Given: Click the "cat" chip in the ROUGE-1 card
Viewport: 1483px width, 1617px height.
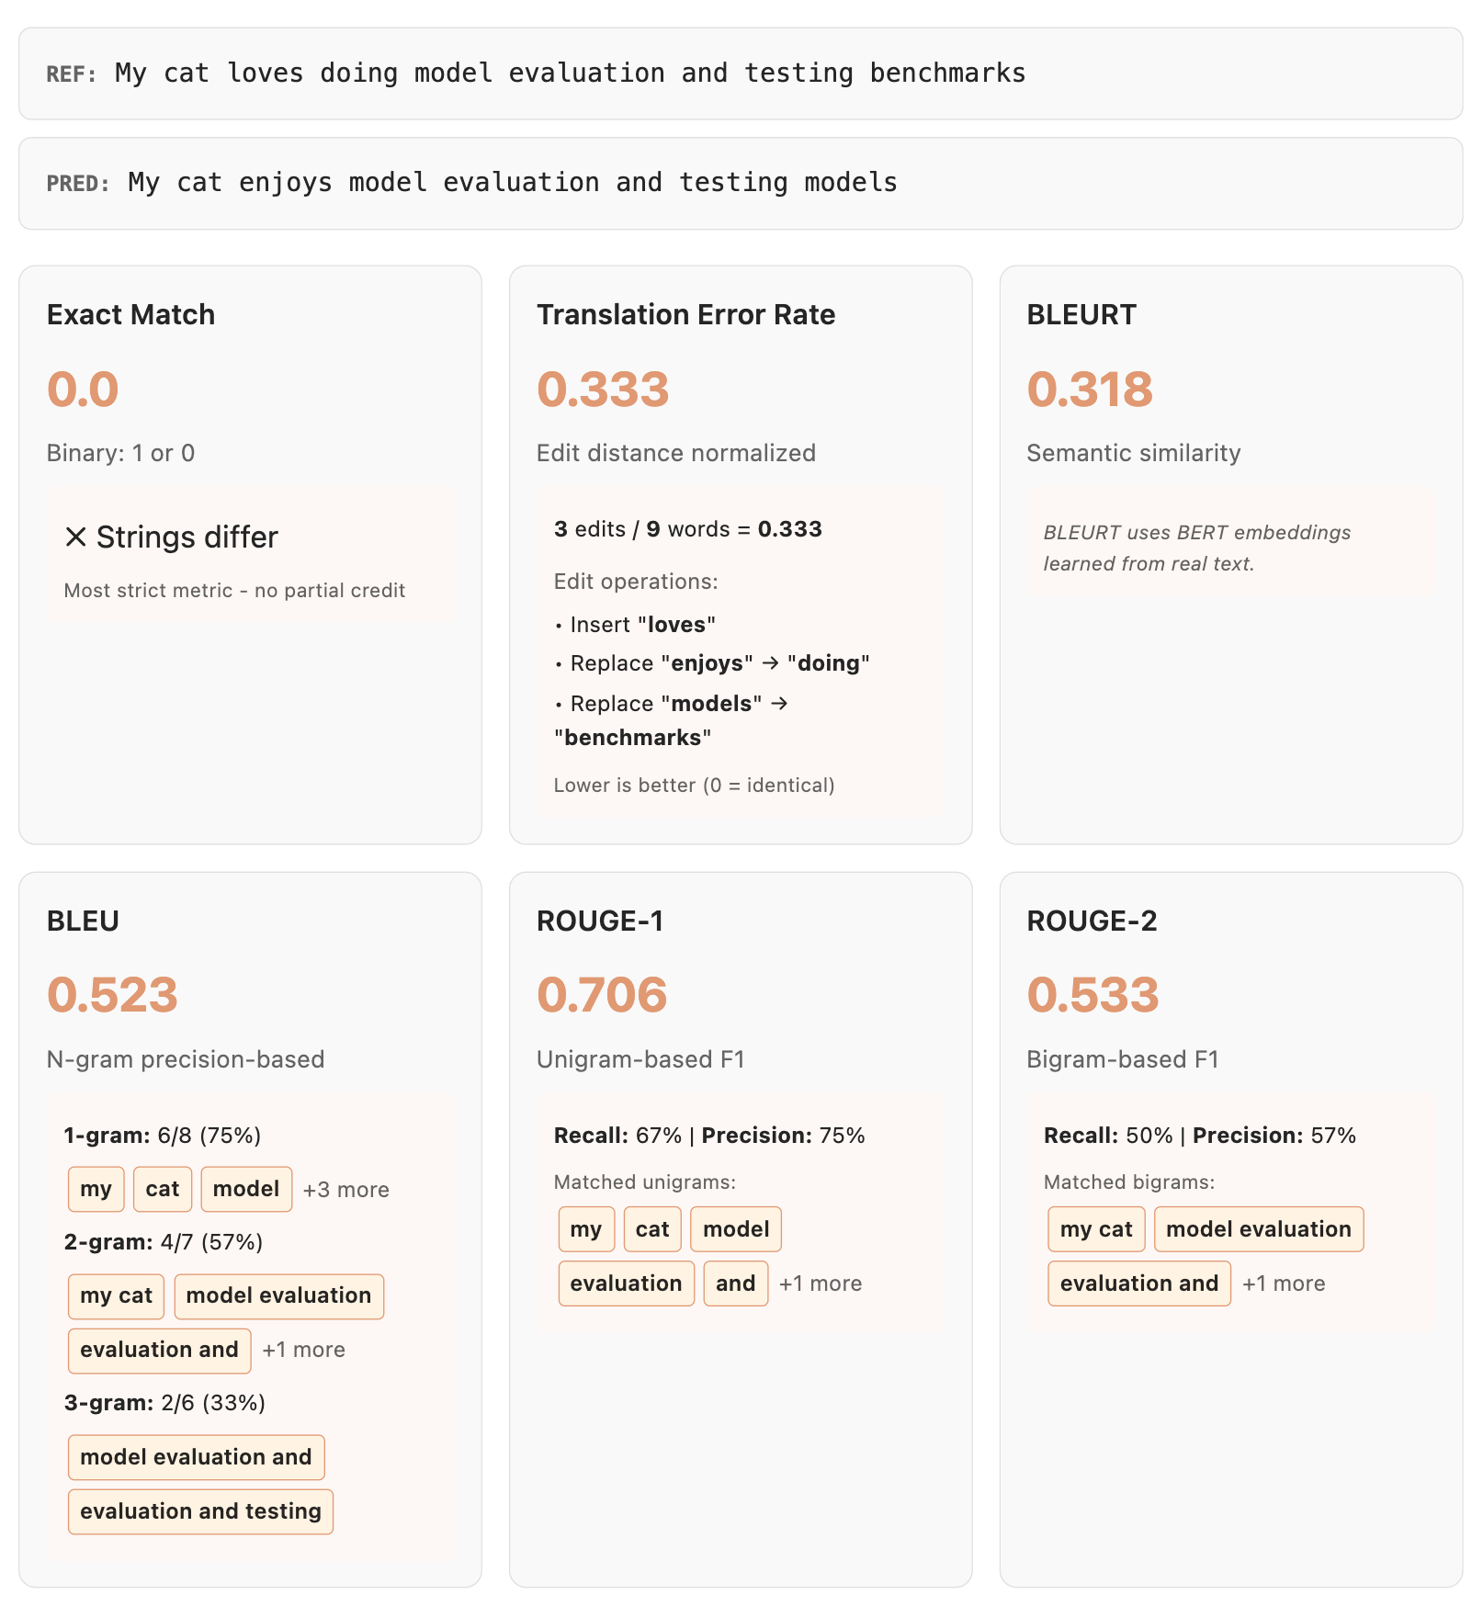Looking at the screenshot, I should (651, 1229).
